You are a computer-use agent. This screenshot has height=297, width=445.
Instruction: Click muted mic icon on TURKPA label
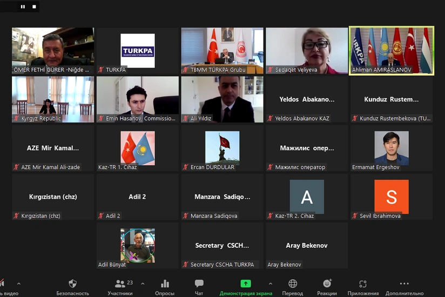[101, 70]
